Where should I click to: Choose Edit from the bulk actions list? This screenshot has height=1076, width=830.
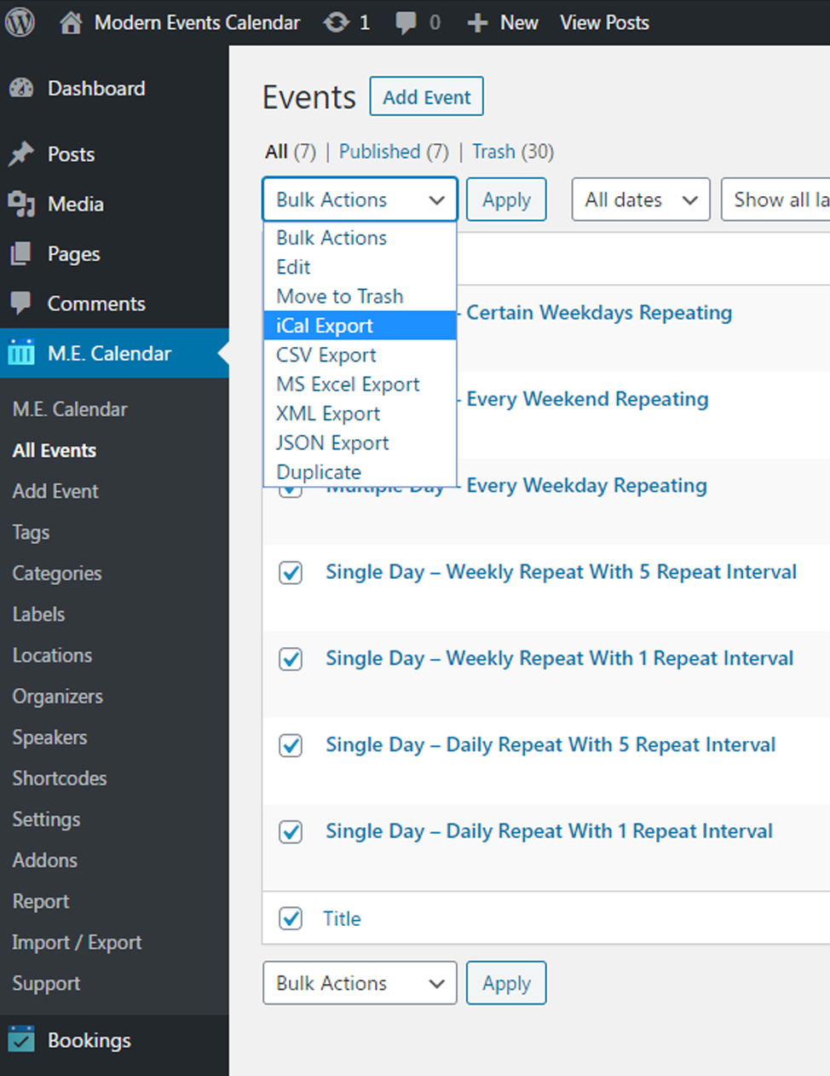pos(360,267)
